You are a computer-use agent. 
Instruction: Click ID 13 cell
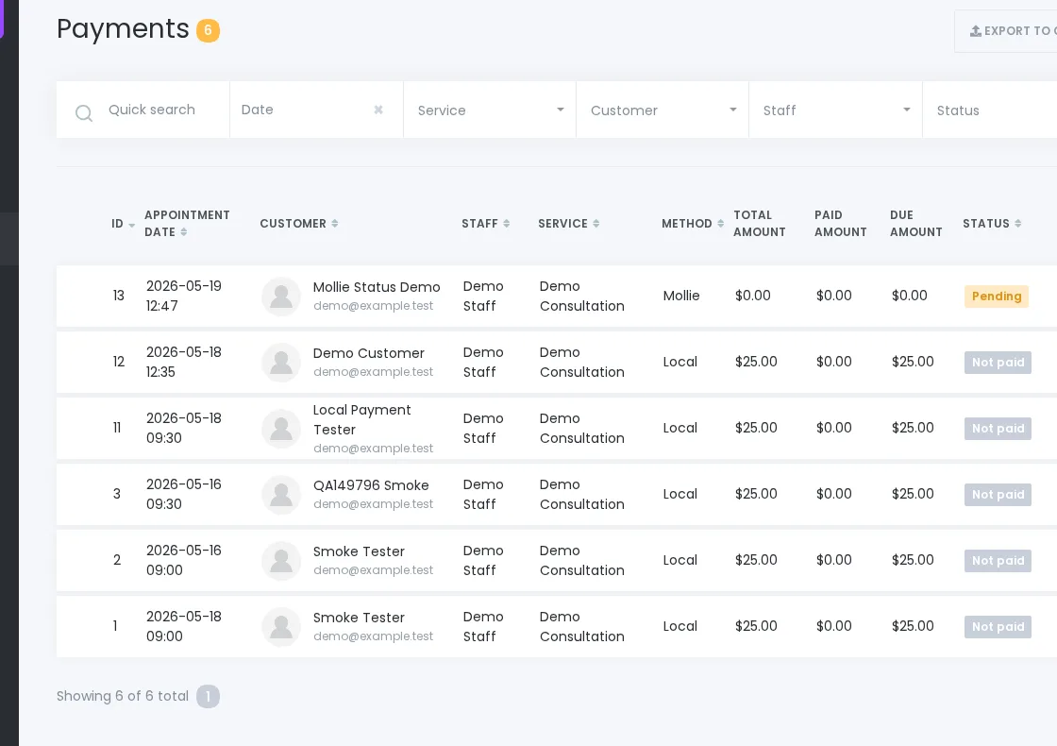119,296
